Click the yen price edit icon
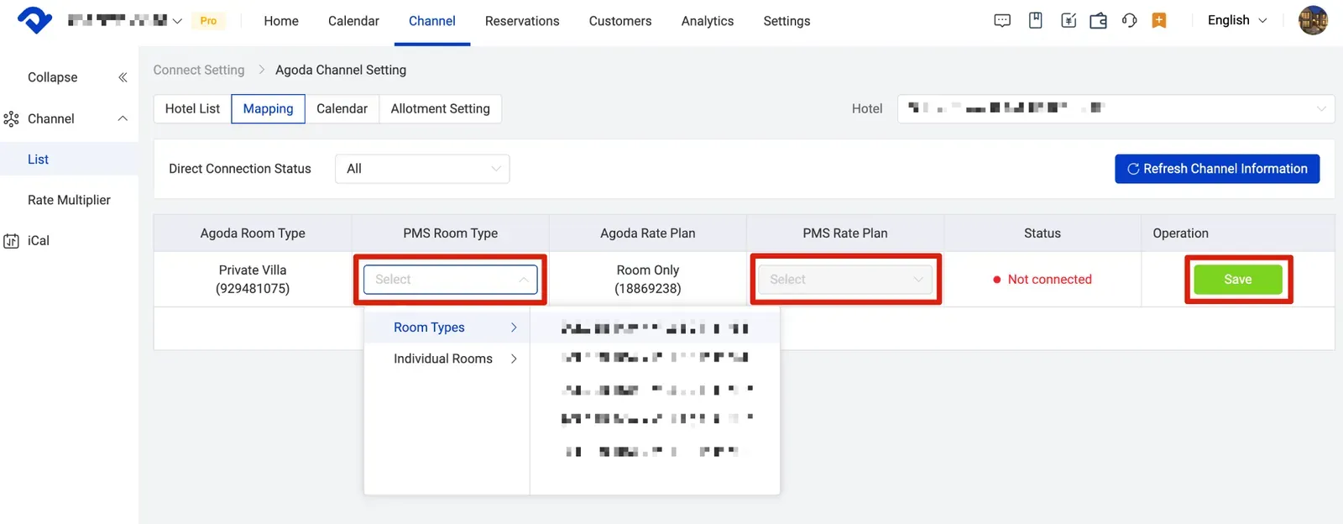The width and height of the screenshot is (1343, 524). click(1069, 21)
